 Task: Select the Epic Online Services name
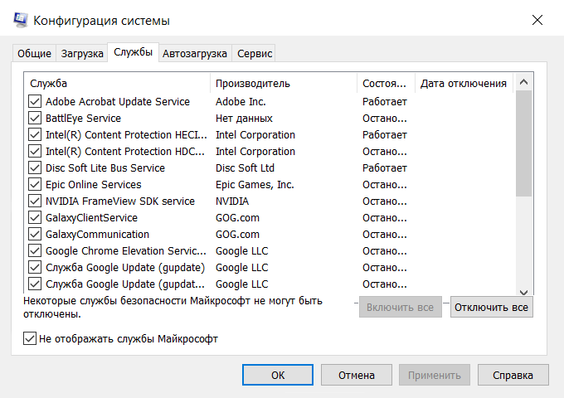[94, 184]
